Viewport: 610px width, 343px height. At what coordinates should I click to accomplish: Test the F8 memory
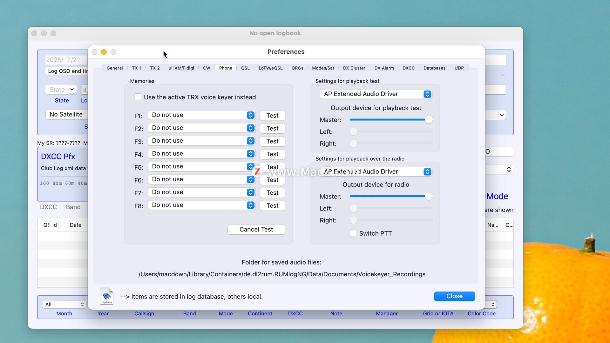click(272, 205)
